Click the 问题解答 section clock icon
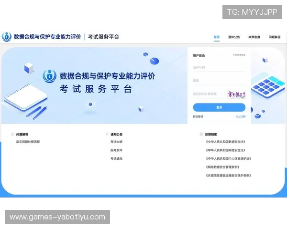This screenshot has height=229, width=287. pyautogui.click(x=12, y=135)
